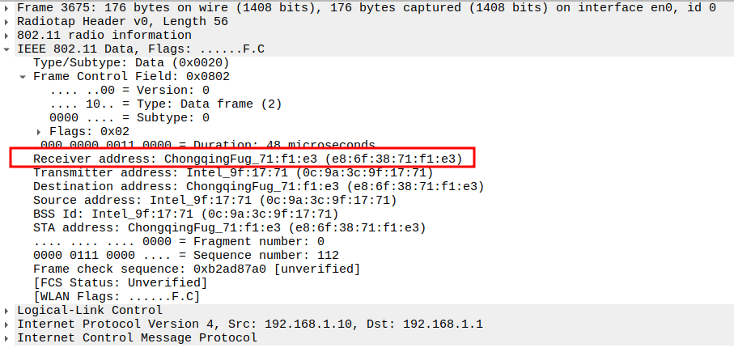Image resolution: width=734 pixels, height=352 pixels.
Task: Expand the Radiotap Header v0 section
Action: (x=7, y=21)
